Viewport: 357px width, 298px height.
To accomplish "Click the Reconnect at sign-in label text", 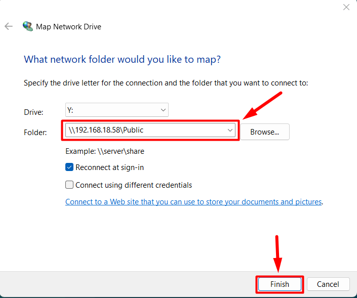I will click(x=109, y=167).
